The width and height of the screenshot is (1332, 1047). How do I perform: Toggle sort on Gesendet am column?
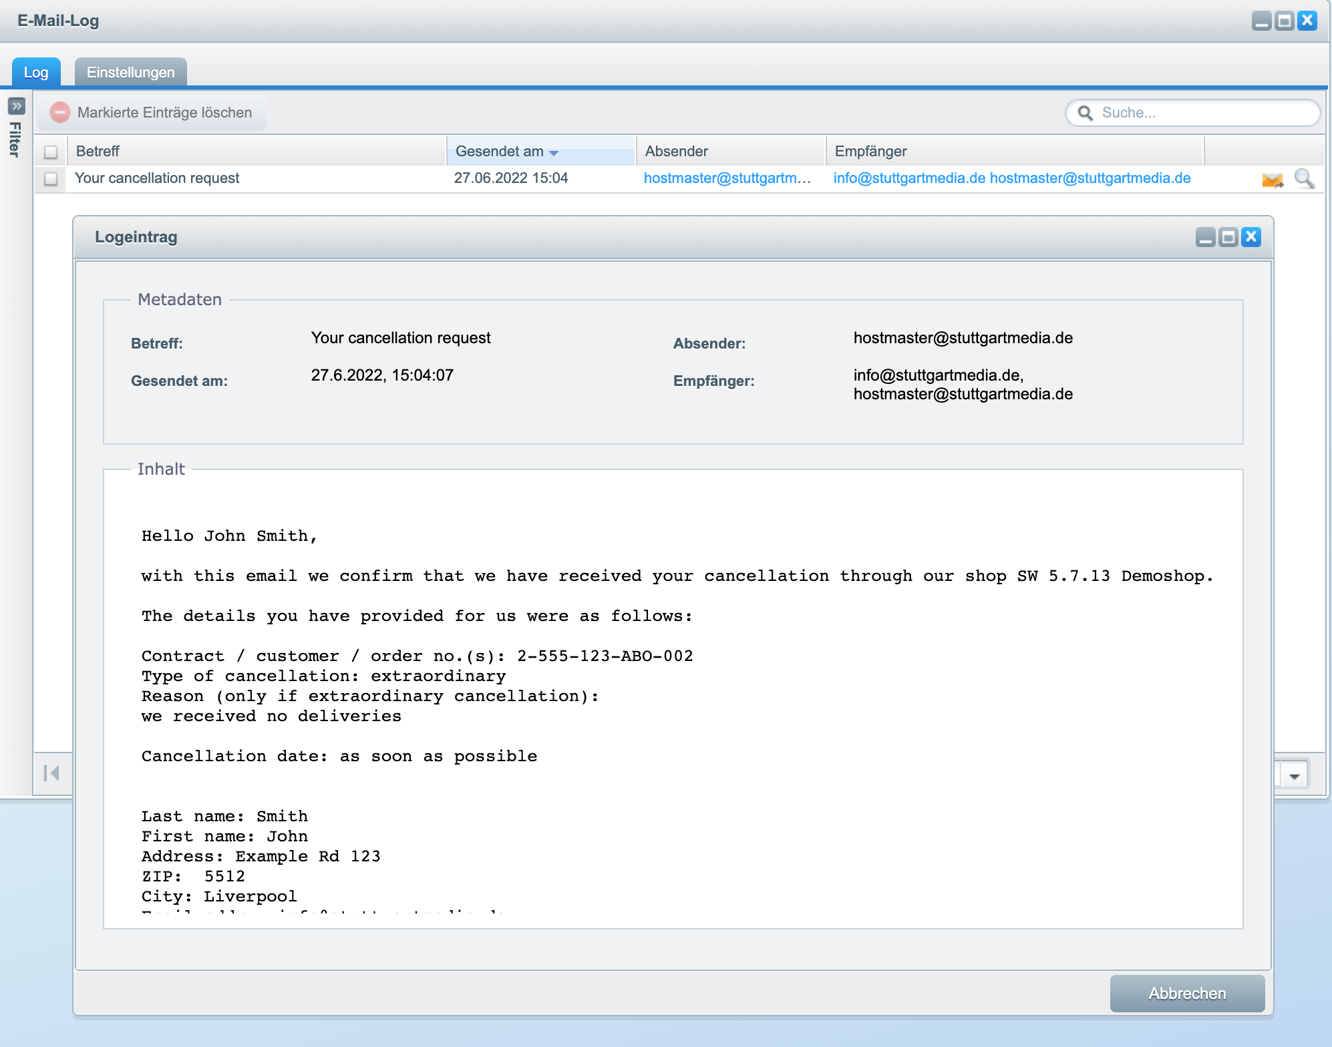(x=541, y=151)
